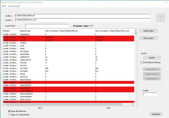Open the Datei menu
The width and height of the screenshot is (169, 118).
coord(3,6)
